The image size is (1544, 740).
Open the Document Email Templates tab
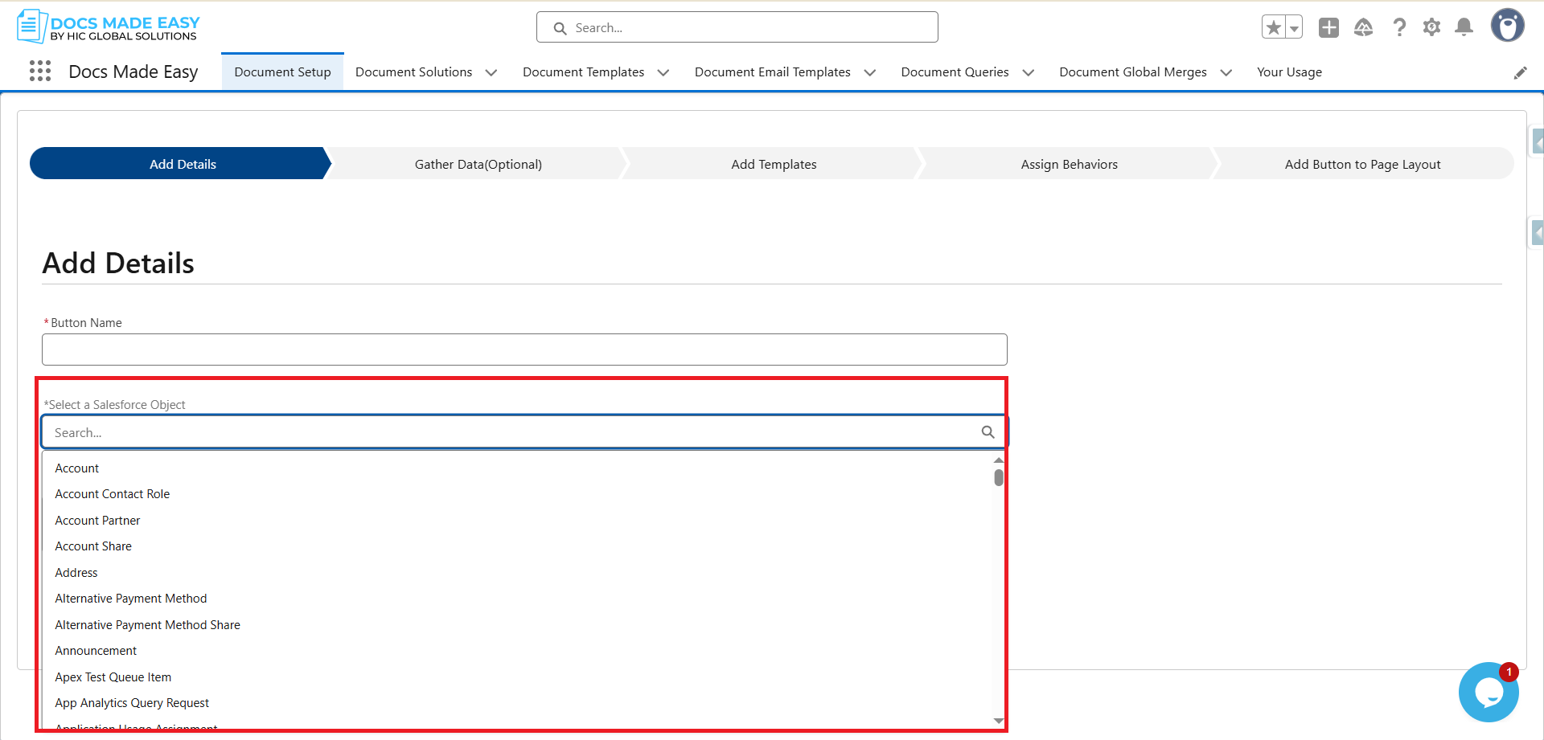772,72
